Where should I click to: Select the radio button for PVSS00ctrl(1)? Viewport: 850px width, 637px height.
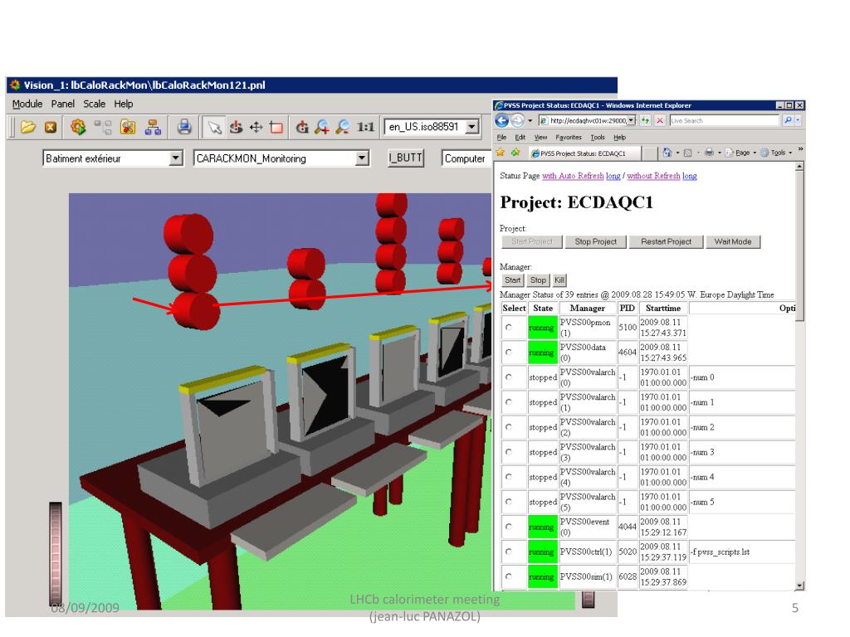pos(509,552)
